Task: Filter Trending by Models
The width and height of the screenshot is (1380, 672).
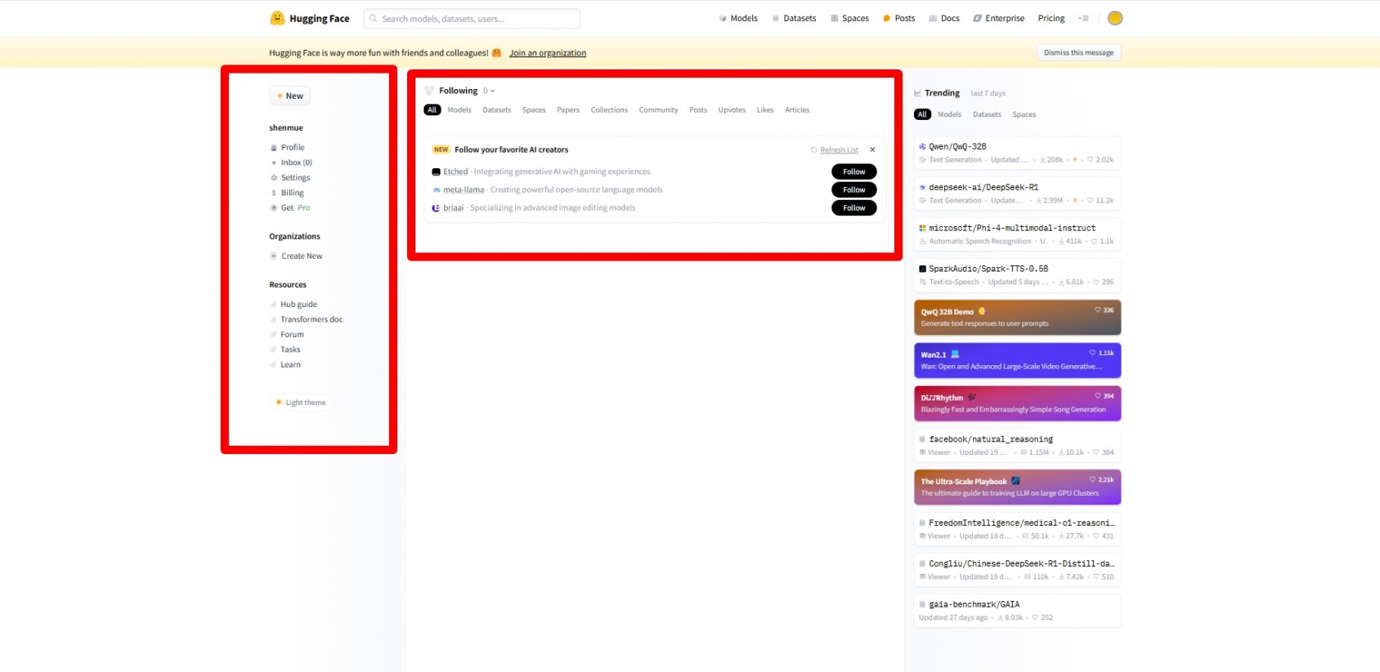Action: coord(949,114)
